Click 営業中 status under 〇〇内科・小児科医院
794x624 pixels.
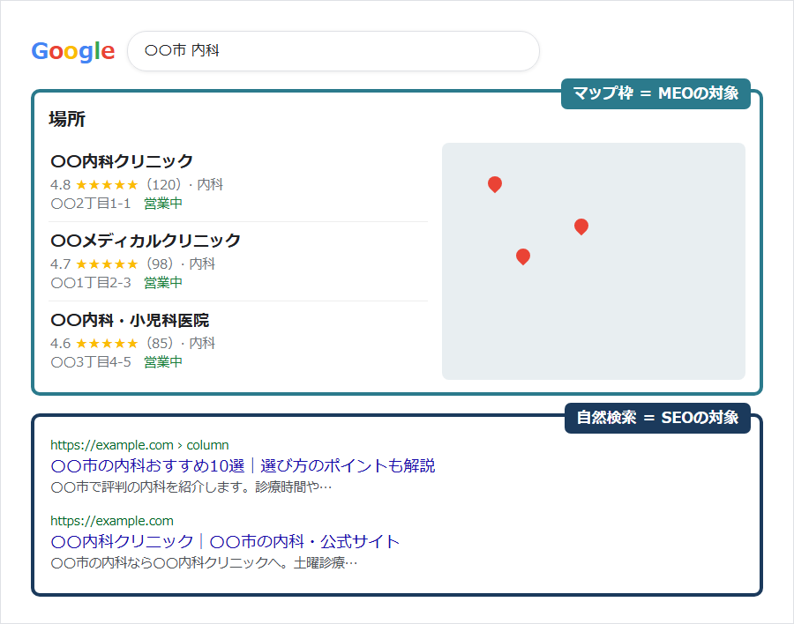click(x=163, y=362)
